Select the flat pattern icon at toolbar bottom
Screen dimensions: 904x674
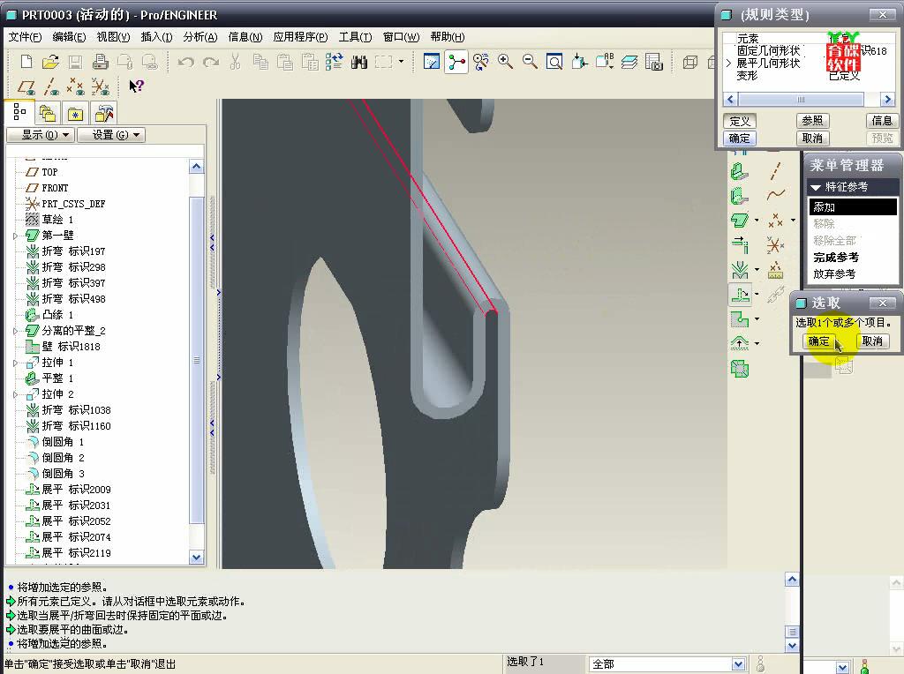point(740,369)
